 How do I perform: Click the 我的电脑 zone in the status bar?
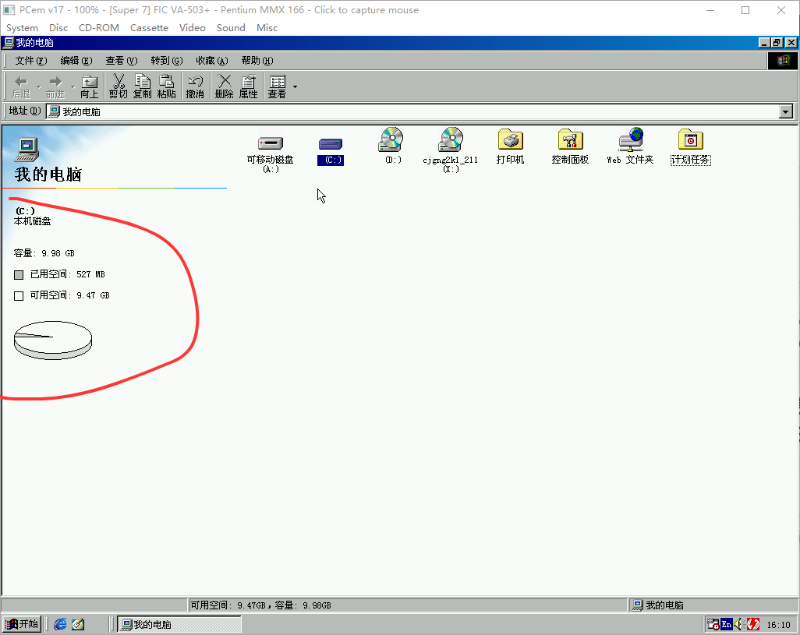point(712,605)
